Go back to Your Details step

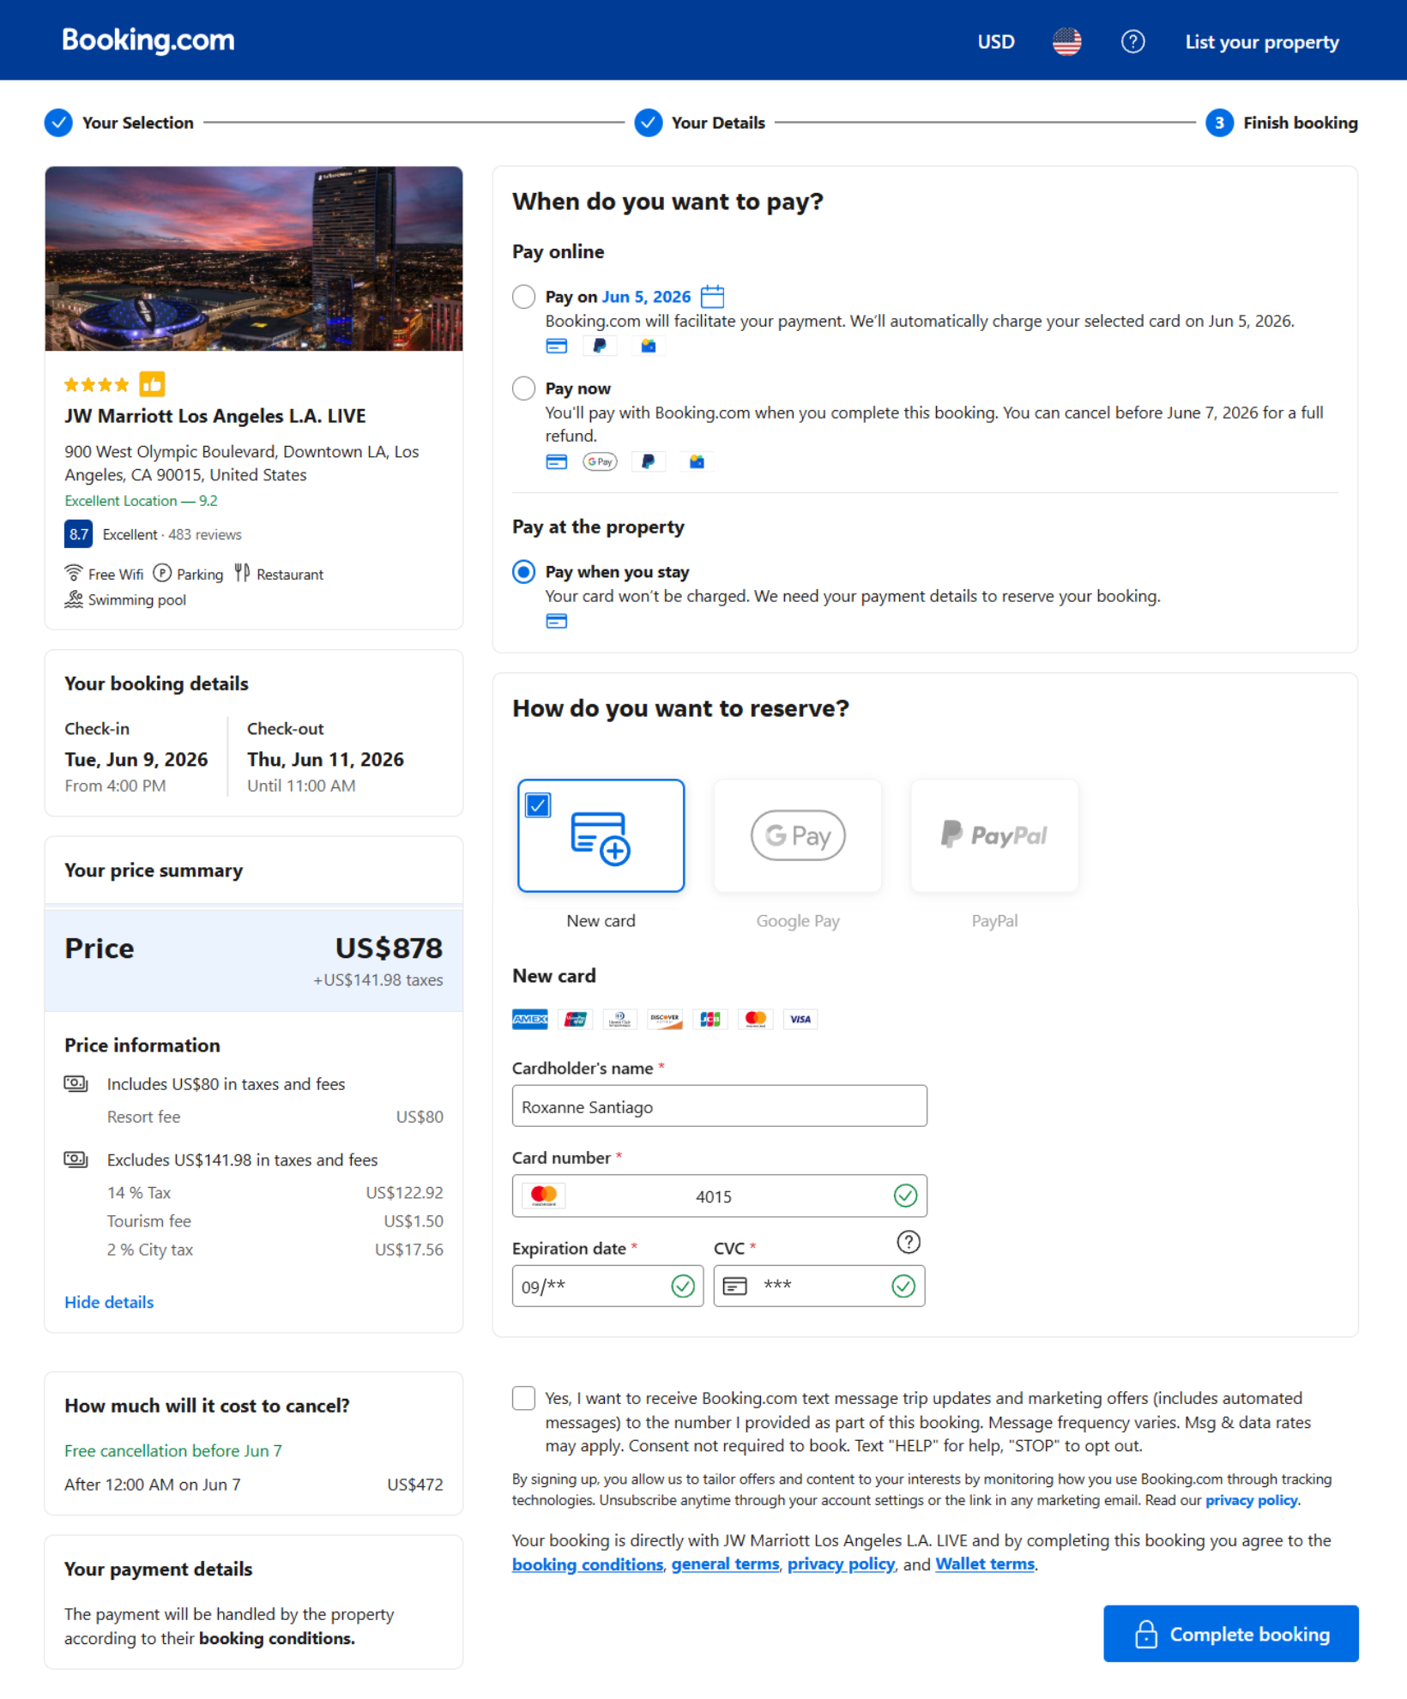[x=718, y=123]
